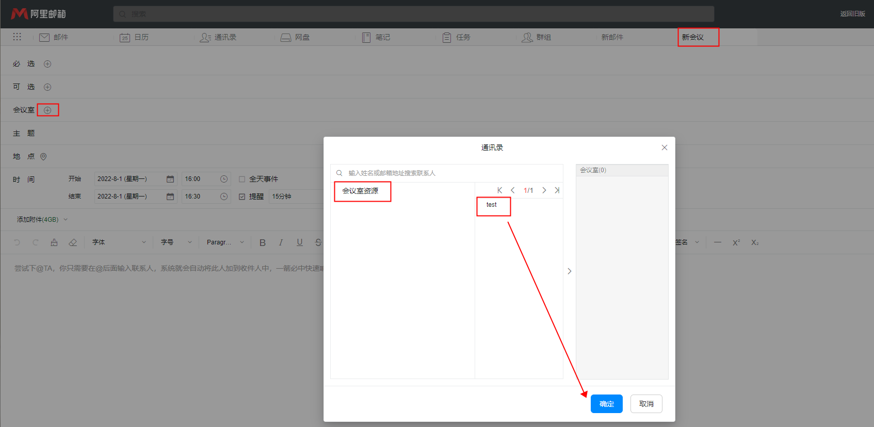The height and width of the screenshot is (427, 874).
Task: Redo edit in editor toolbar
Action: click(x=36, y=242)
